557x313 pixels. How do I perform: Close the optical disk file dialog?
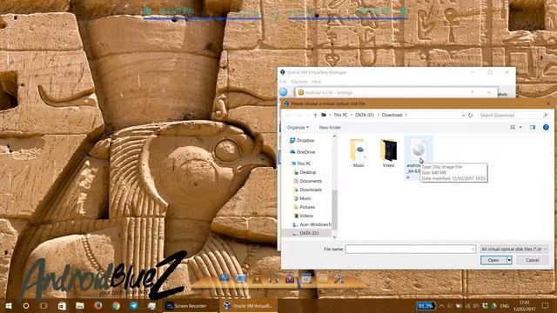point(547,103)
